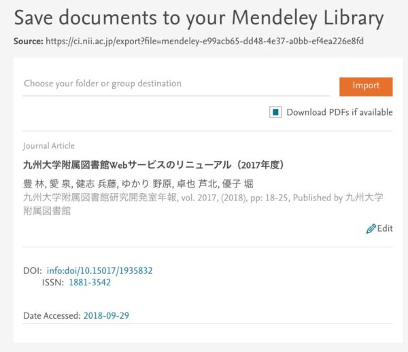This screenshot has width=408, height=352.
Task: Click the authors line starting with 豊 林
Action: coord(133,184)
